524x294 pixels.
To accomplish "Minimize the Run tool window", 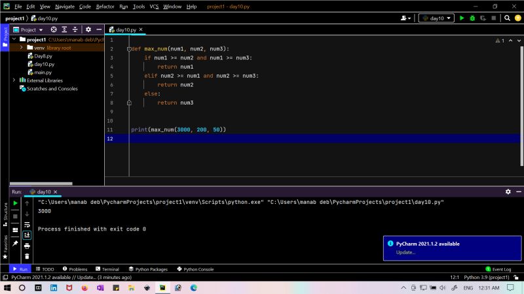I will click(519, 191).
